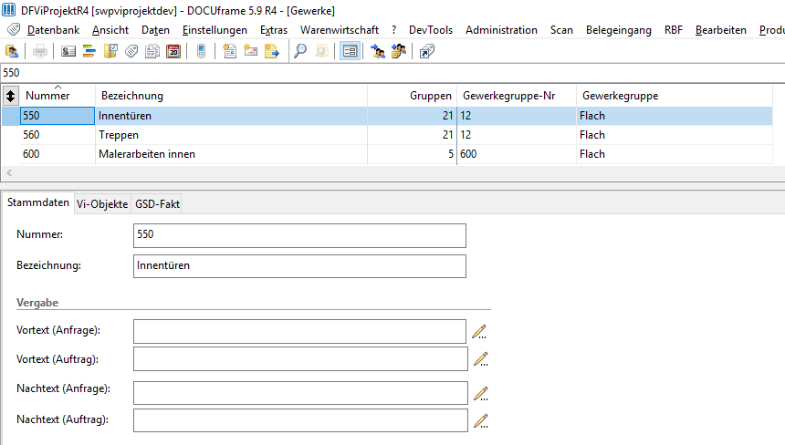Open the Bearbeiten menu
Image resolution: width=785 pixels, height=445 pixels.
coord(720,30)
